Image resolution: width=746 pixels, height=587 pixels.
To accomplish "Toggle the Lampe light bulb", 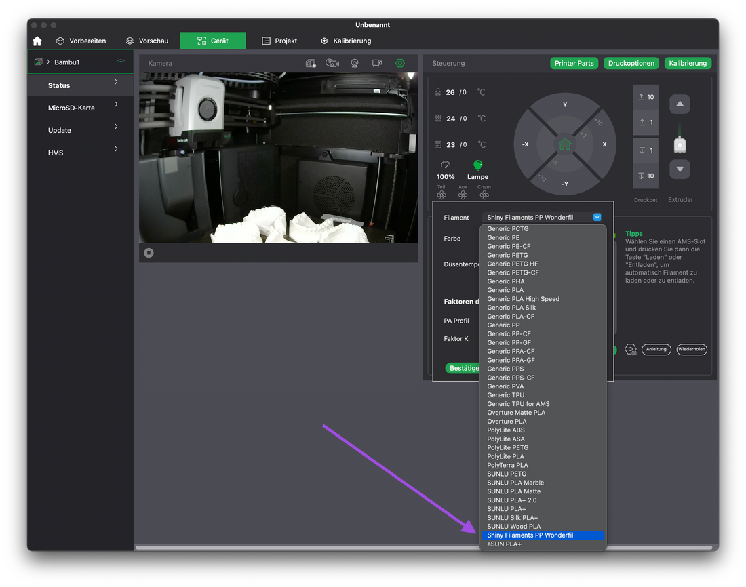I will coord(477,165).
